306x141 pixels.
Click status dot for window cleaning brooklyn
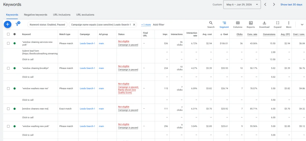point(15,68)
